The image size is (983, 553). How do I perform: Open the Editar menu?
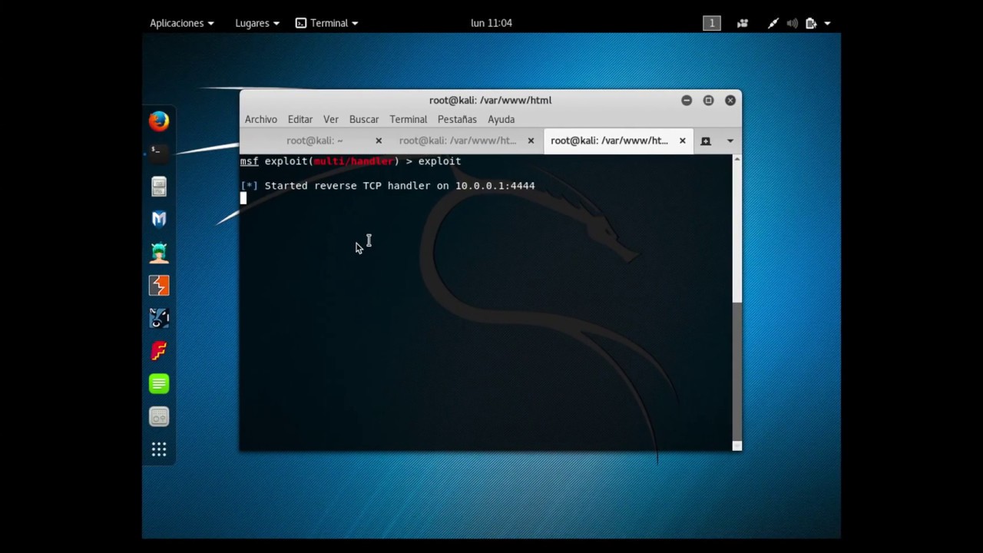pyautogui.click(x=300, y=119)
